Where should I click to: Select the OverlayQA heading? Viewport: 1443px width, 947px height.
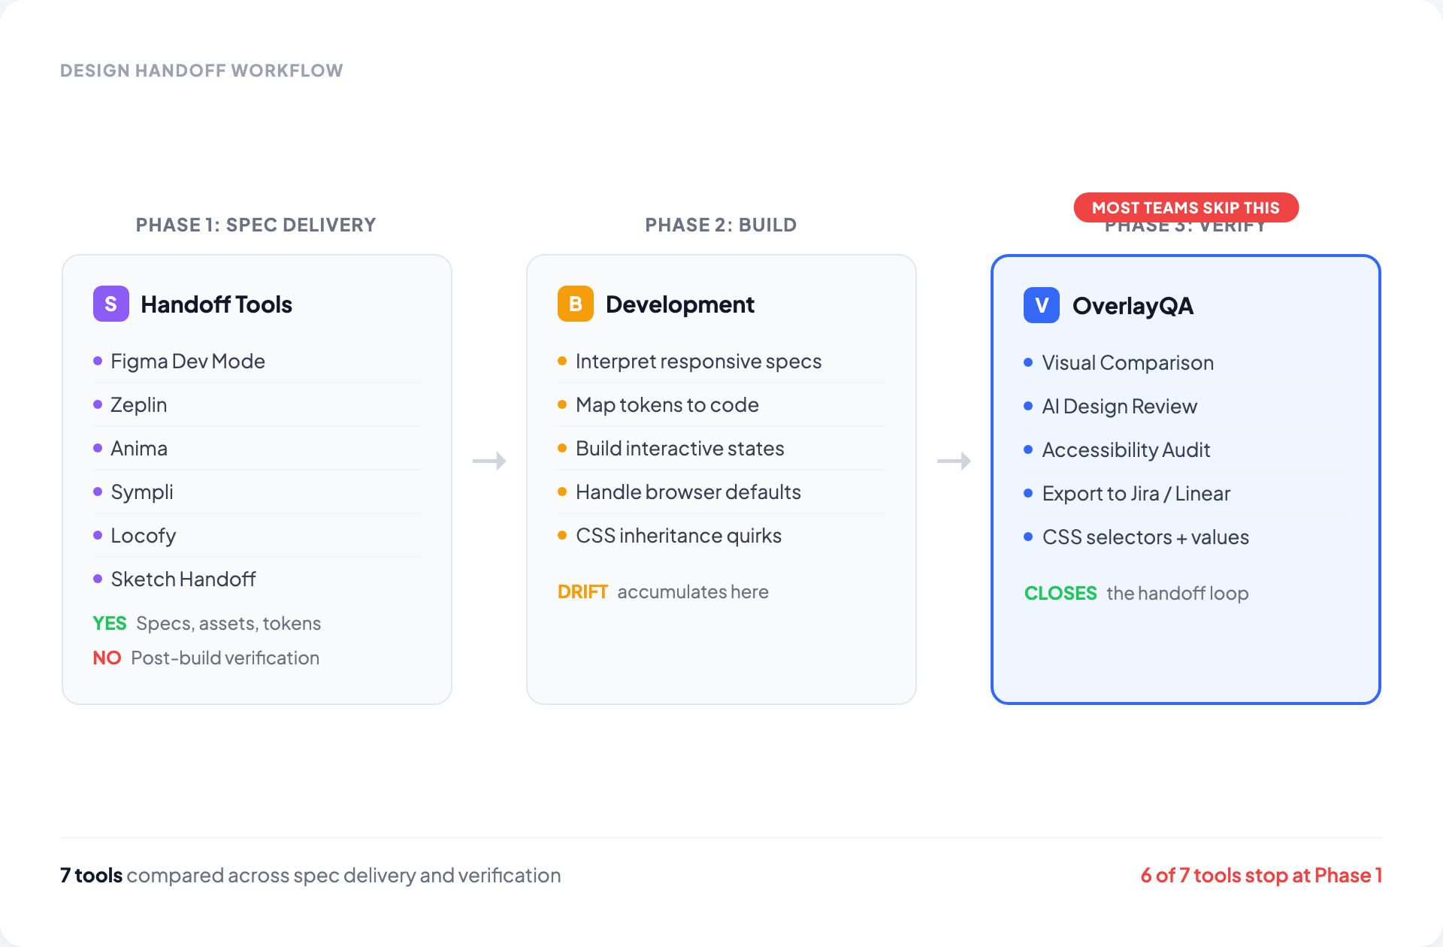(x=1133, y=306)
